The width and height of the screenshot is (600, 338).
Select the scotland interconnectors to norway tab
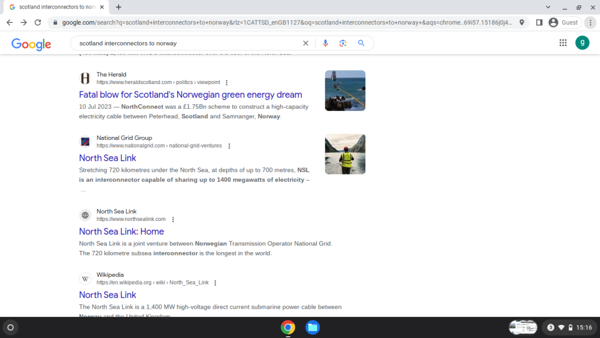pos(55,7)
